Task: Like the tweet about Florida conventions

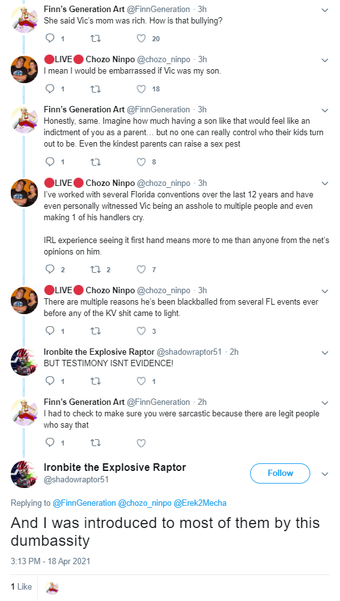Action: pyautogui.click(x=141, y=270)
